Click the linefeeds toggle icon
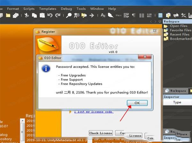Viewport: 192px width, 143px height. coord(126,15)
